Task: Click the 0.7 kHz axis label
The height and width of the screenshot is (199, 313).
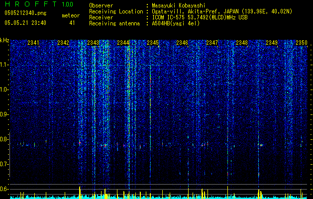Action: pos(4,164)
